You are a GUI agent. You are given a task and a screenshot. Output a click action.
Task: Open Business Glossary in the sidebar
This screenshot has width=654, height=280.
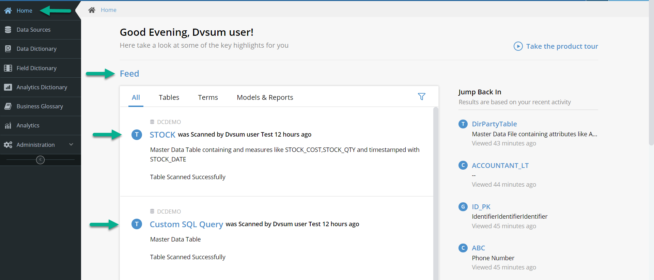[x=41, y=106]
